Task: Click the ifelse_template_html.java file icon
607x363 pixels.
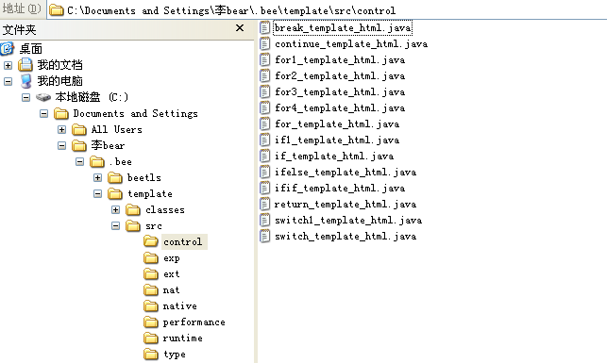Action: point(264,172)
